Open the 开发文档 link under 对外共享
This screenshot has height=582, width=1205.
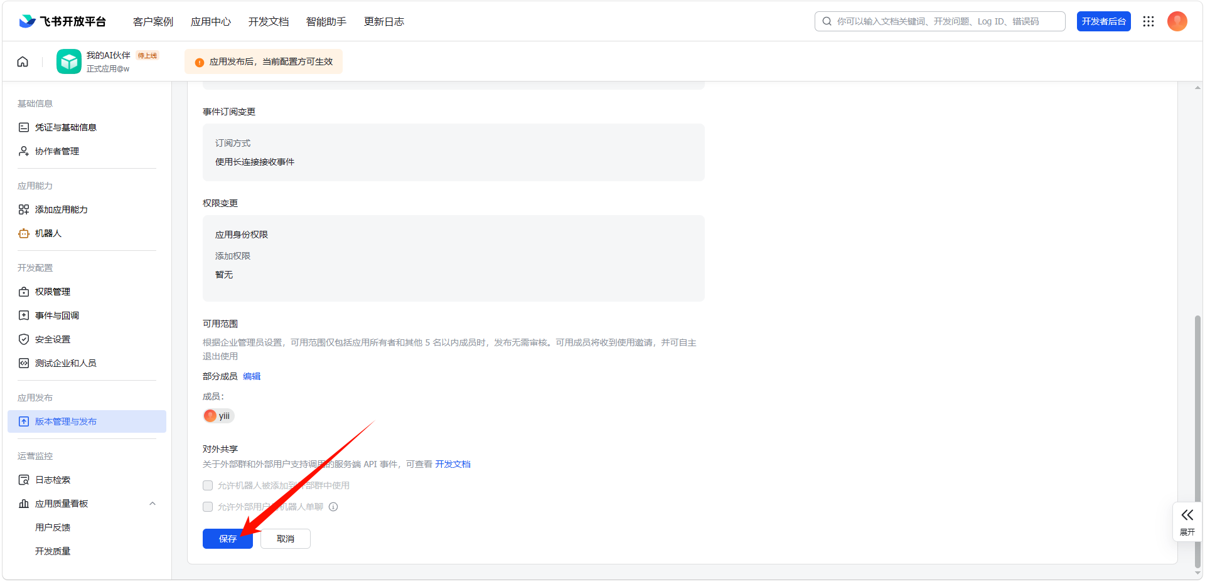tap(453, 464)
